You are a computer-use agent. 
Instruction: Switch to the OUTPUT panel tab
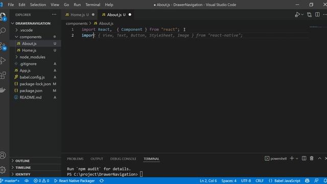coord(97,159)
